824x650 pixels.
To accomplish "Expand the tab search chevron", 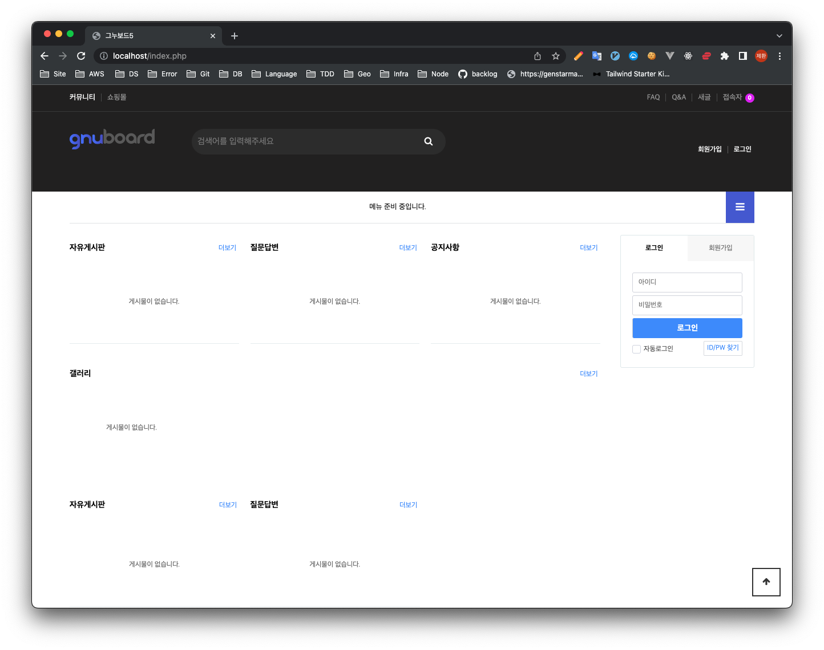I will pos(779,36).
